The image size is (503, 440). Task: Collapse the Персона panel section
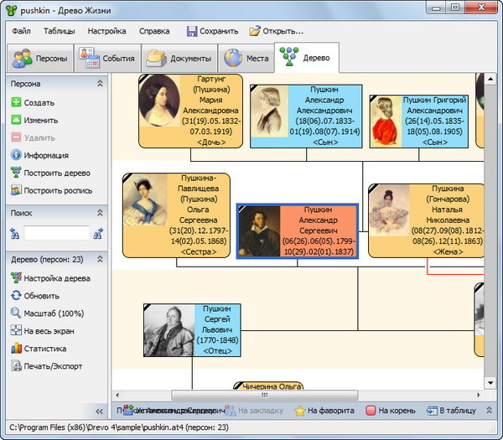click(x=101, y=84)
